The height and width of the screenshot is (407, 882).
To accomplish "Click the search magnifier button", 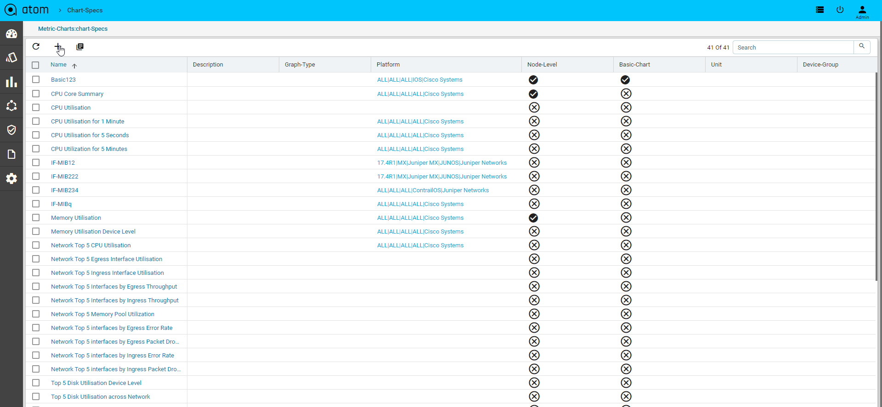I will pos(862,46).
